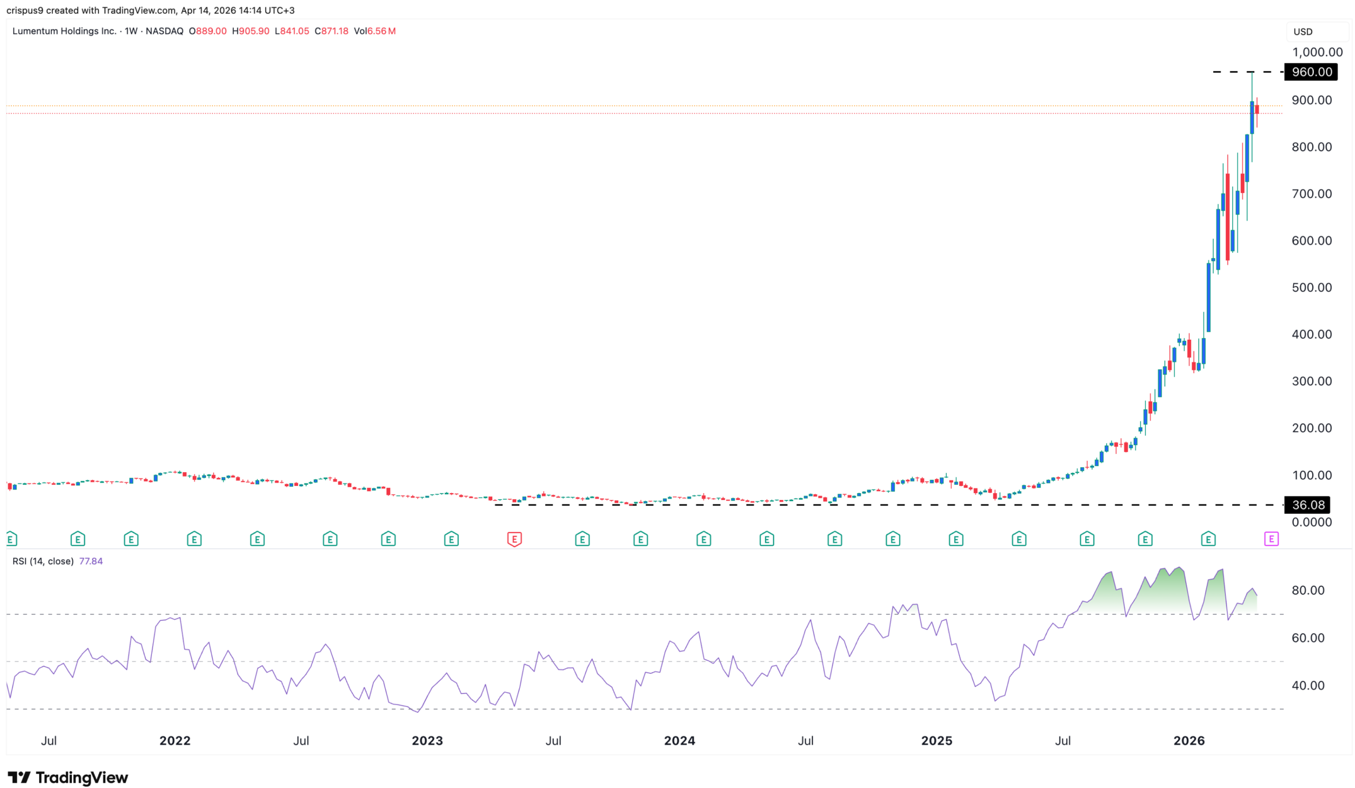
Task: Click the RSI value 77.84
Action: click(x=91, y=561)
